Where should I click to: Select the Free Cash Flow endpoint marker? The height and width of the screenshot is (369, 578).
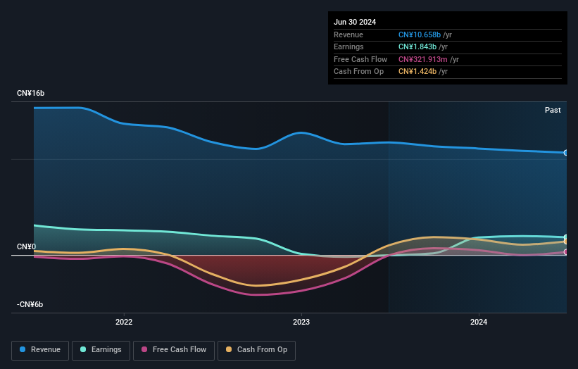click(x=565, y=252)
